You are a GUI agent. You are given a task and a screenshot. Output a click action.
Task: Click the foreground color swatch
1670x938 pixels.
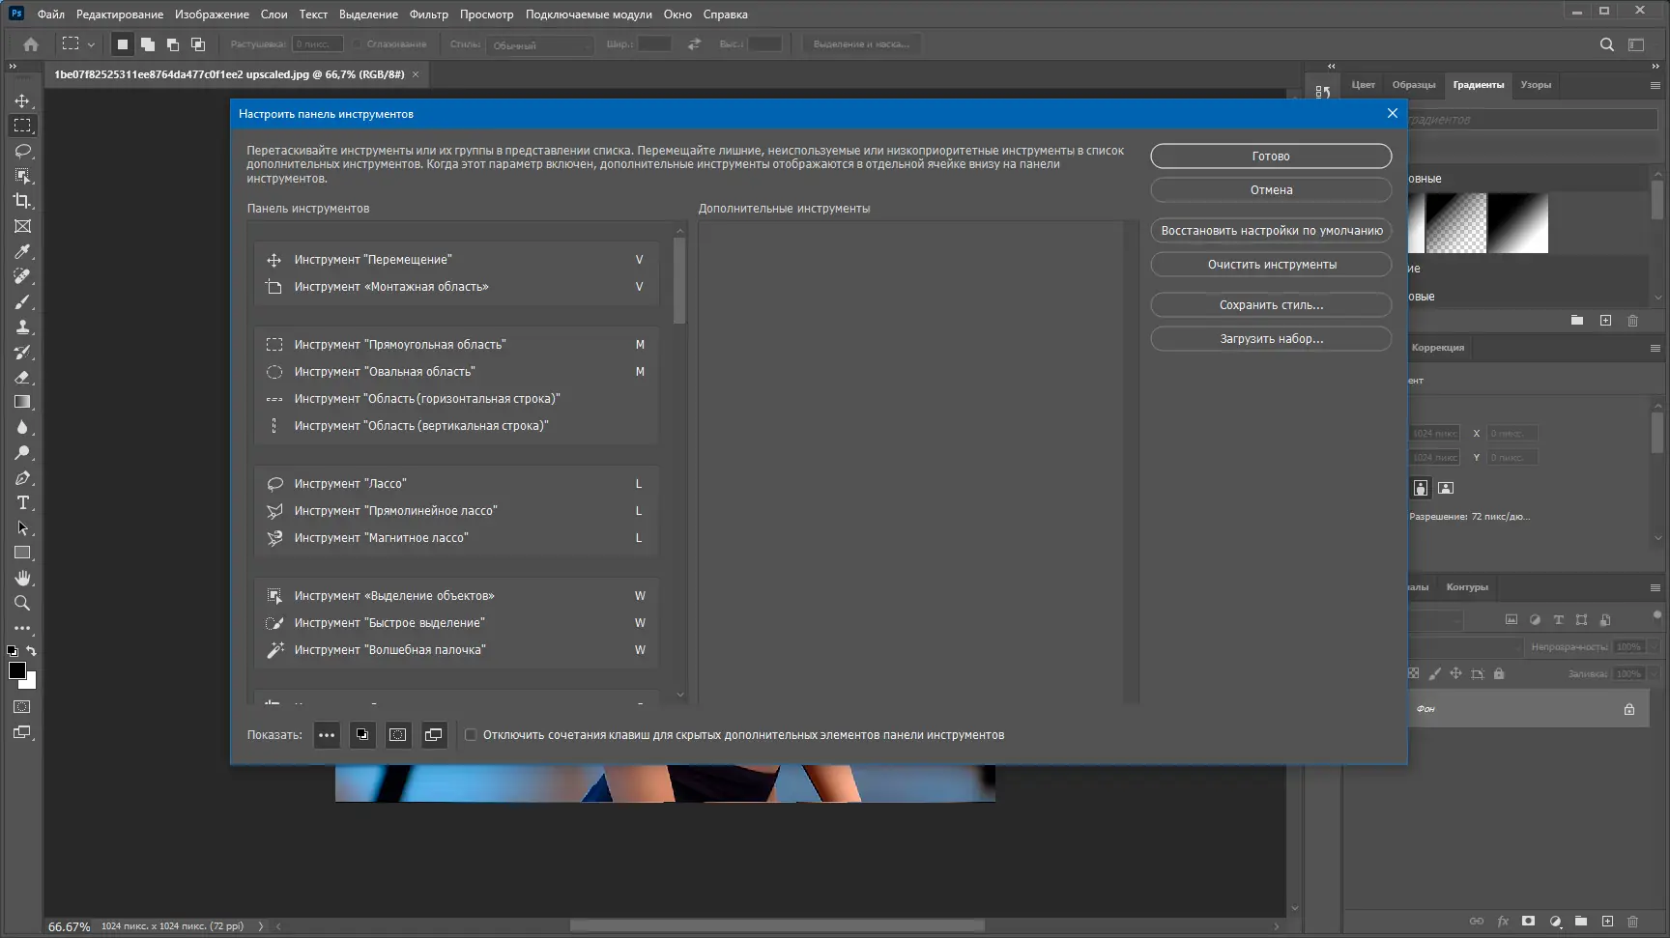[x=15, y=669]
